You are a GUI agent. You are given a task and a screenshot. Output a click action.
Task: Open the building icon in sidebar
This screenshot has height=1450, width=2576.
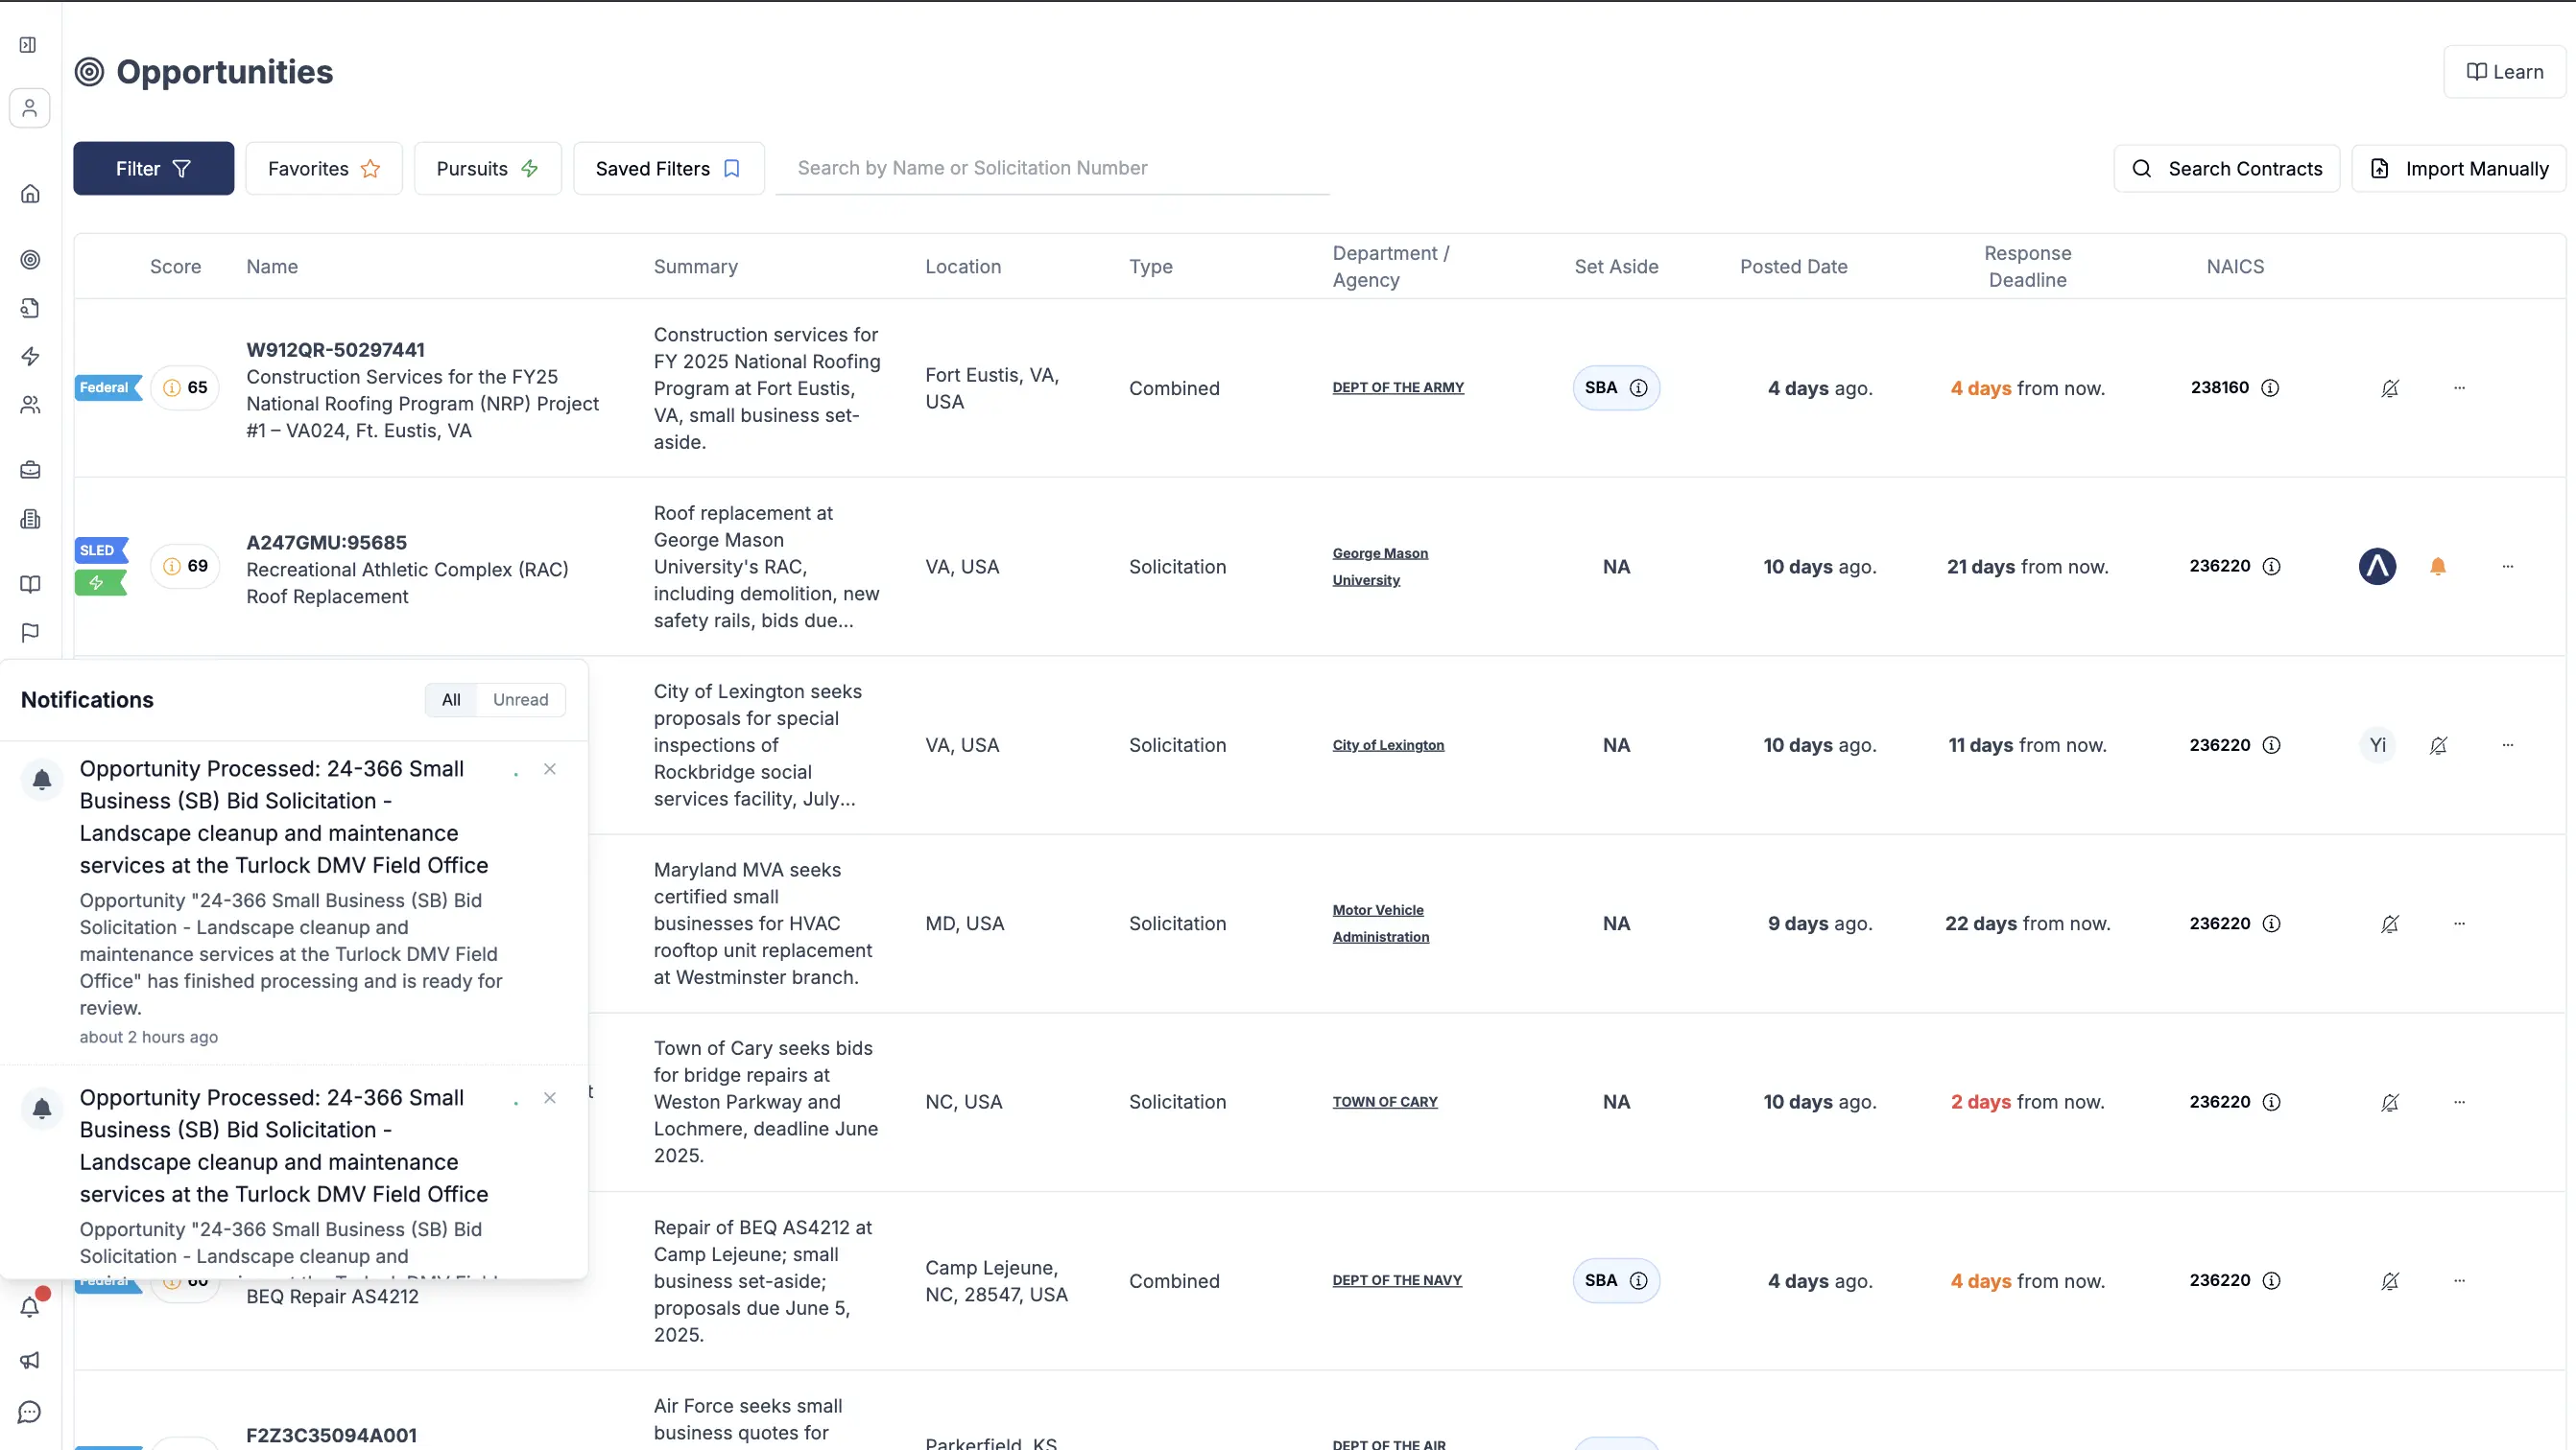point(30,519)
